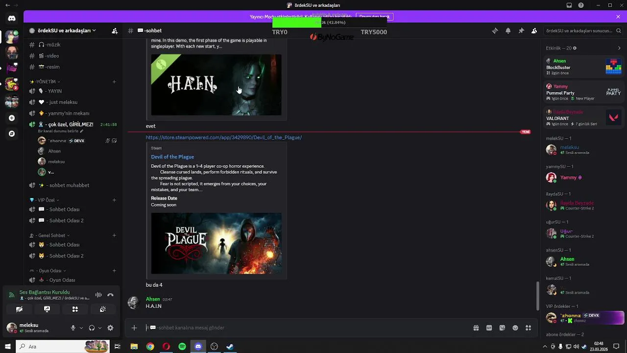Select member Uğur playing Counter-Strike 2
Screen dimensions: 627x353
583,233
